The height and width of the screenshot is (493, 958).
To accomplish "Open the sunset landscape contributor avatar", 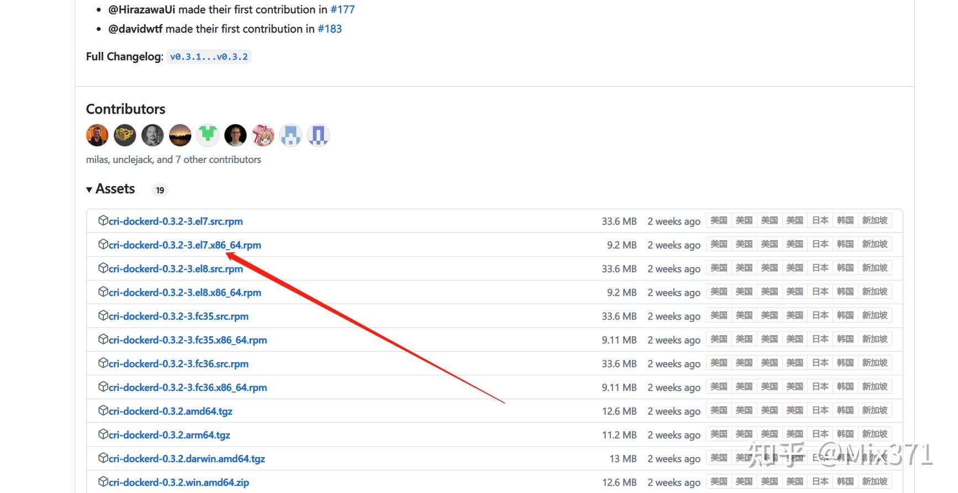I will point(180,135).
